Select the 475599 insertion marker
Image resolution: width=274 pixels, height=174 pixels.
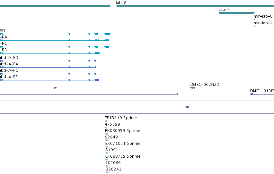pyautogui.click(x=106, y=128)
